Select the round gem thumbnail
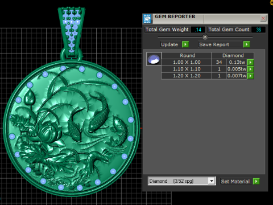The image size is (273, 205). tap(154, 59)
